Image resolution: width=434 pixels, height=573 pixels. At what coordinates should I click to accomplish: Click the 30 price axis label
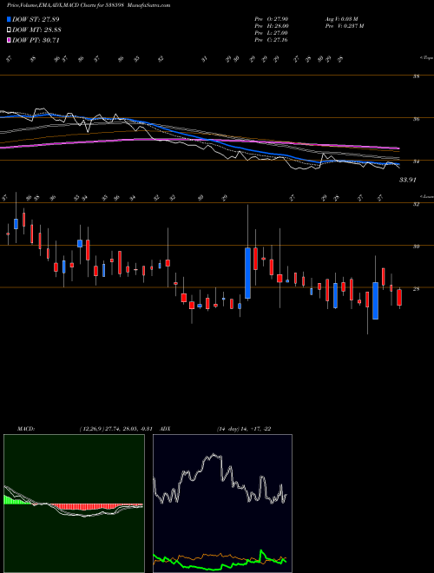416,247
